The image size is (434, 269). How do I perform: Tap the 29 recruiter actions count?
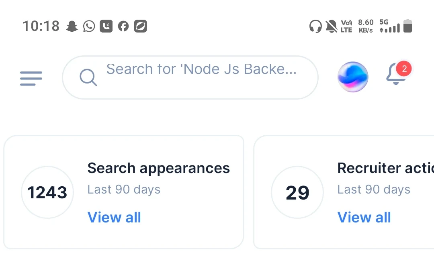tap(297, 192)
